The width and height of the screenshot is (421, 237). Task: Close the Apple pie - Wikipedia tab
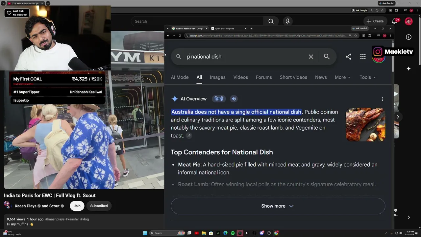(245, 29)
